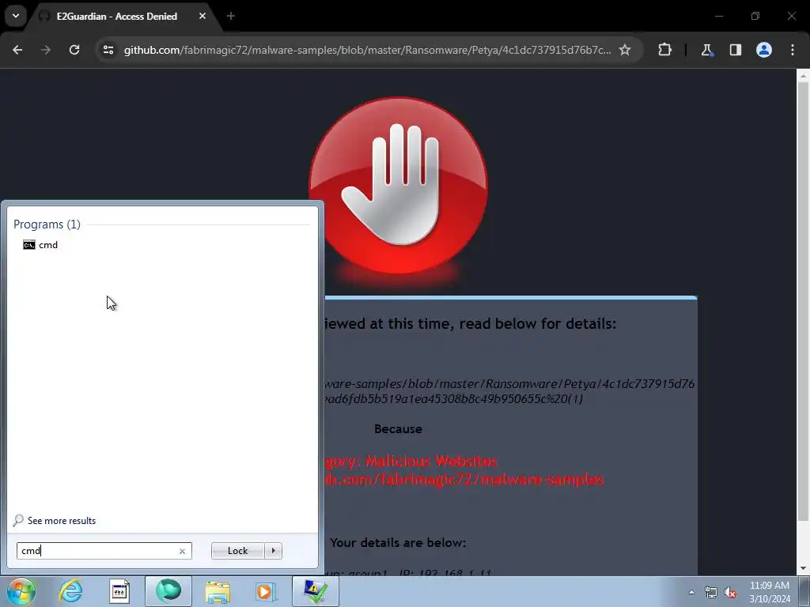Click the forward navigation arrow

tap(46, 50)
